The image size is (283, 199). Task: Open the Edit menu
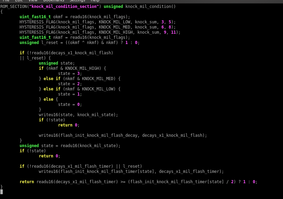click(x=19, y=1)
